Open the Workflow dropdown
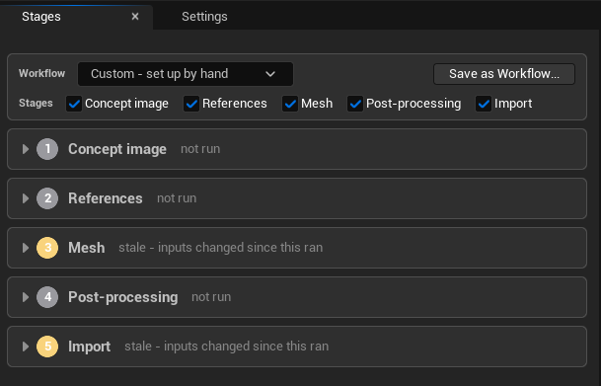The image size is (601, 386). point(186,74)
